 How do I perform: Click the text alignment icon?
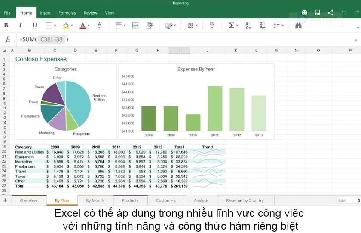[x=118, y=25]
